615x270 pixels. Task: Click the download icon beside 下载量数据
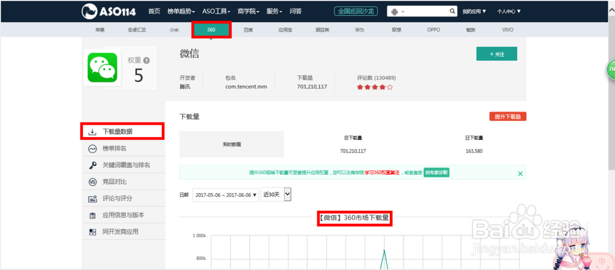(x=92, y=132)
